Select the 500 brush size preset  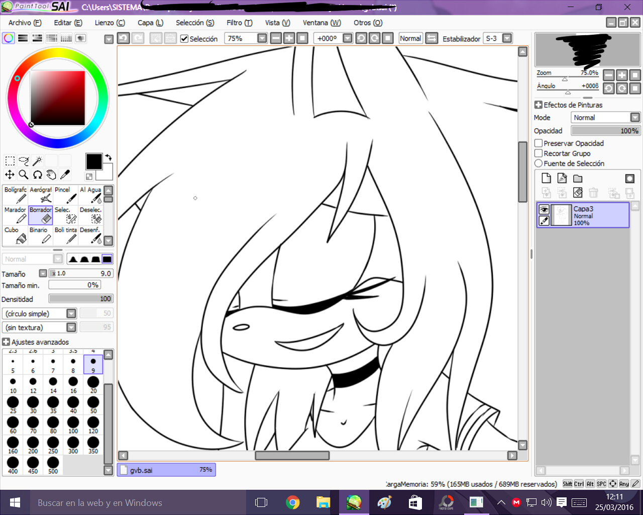(53, 465)
